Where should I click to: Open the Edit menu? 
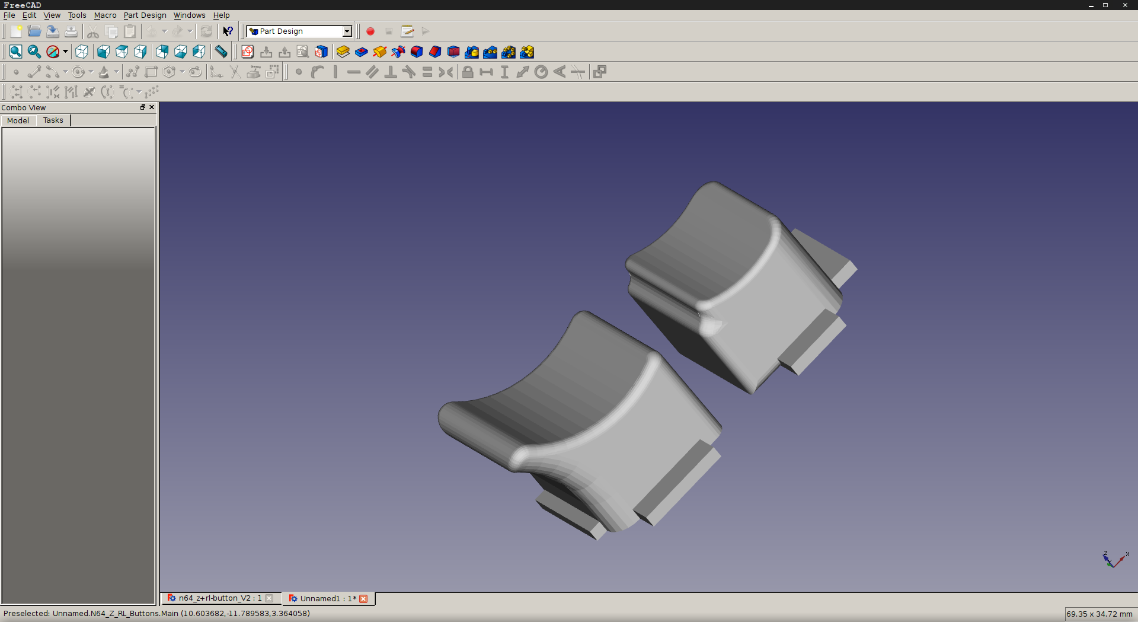click(29, 15)
